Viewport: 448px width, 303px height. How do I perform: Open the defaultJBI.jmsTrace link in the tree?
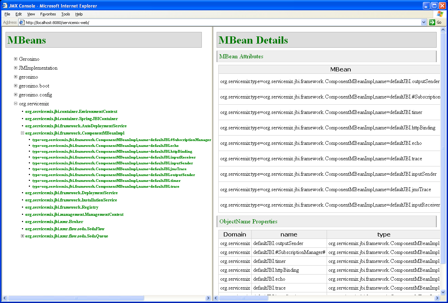point(110,169)
